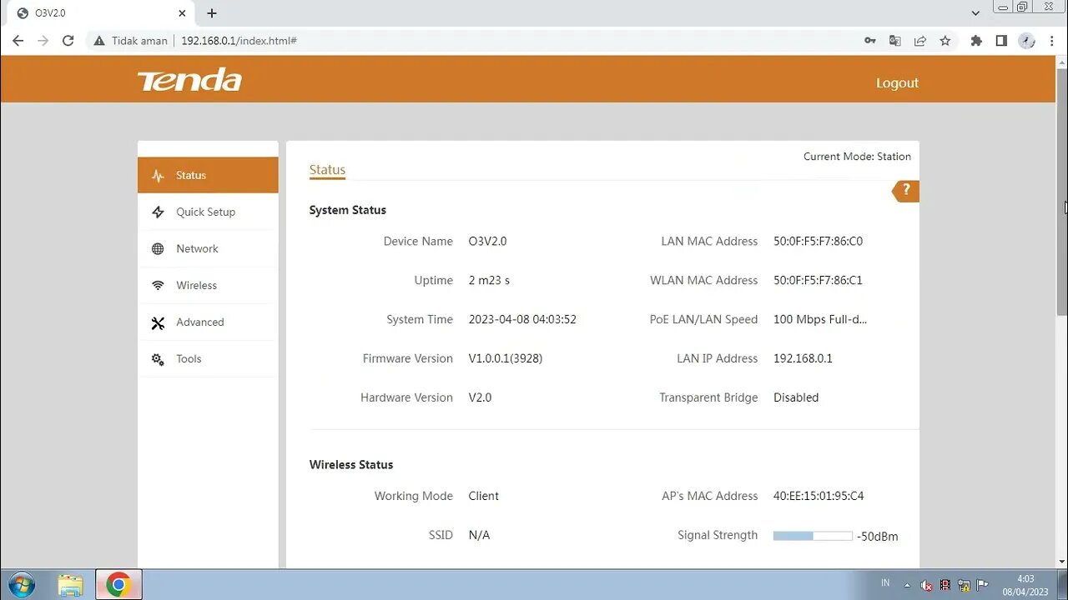Image resolution: width=1068 pixels, height=600 pixels.
Task: Open saved passwords key icon
Action: (870, 40)
